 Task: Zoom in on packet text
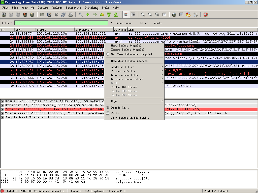[x=143, y=15]
